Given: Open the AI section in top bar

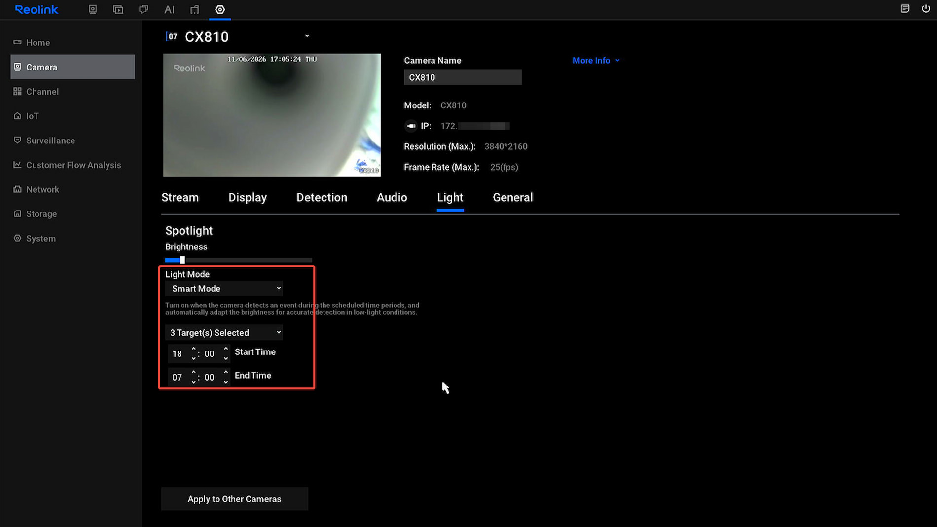Looking at the screenshot, I should point(169,9).
